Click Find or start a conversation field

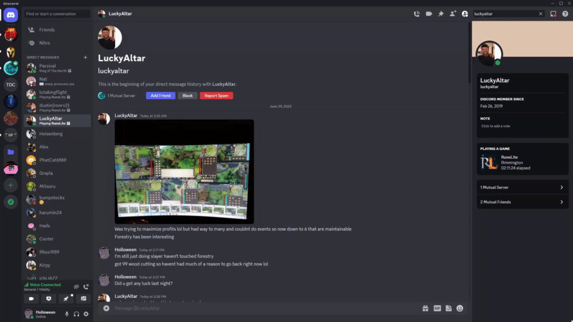(x=57, y=14)
